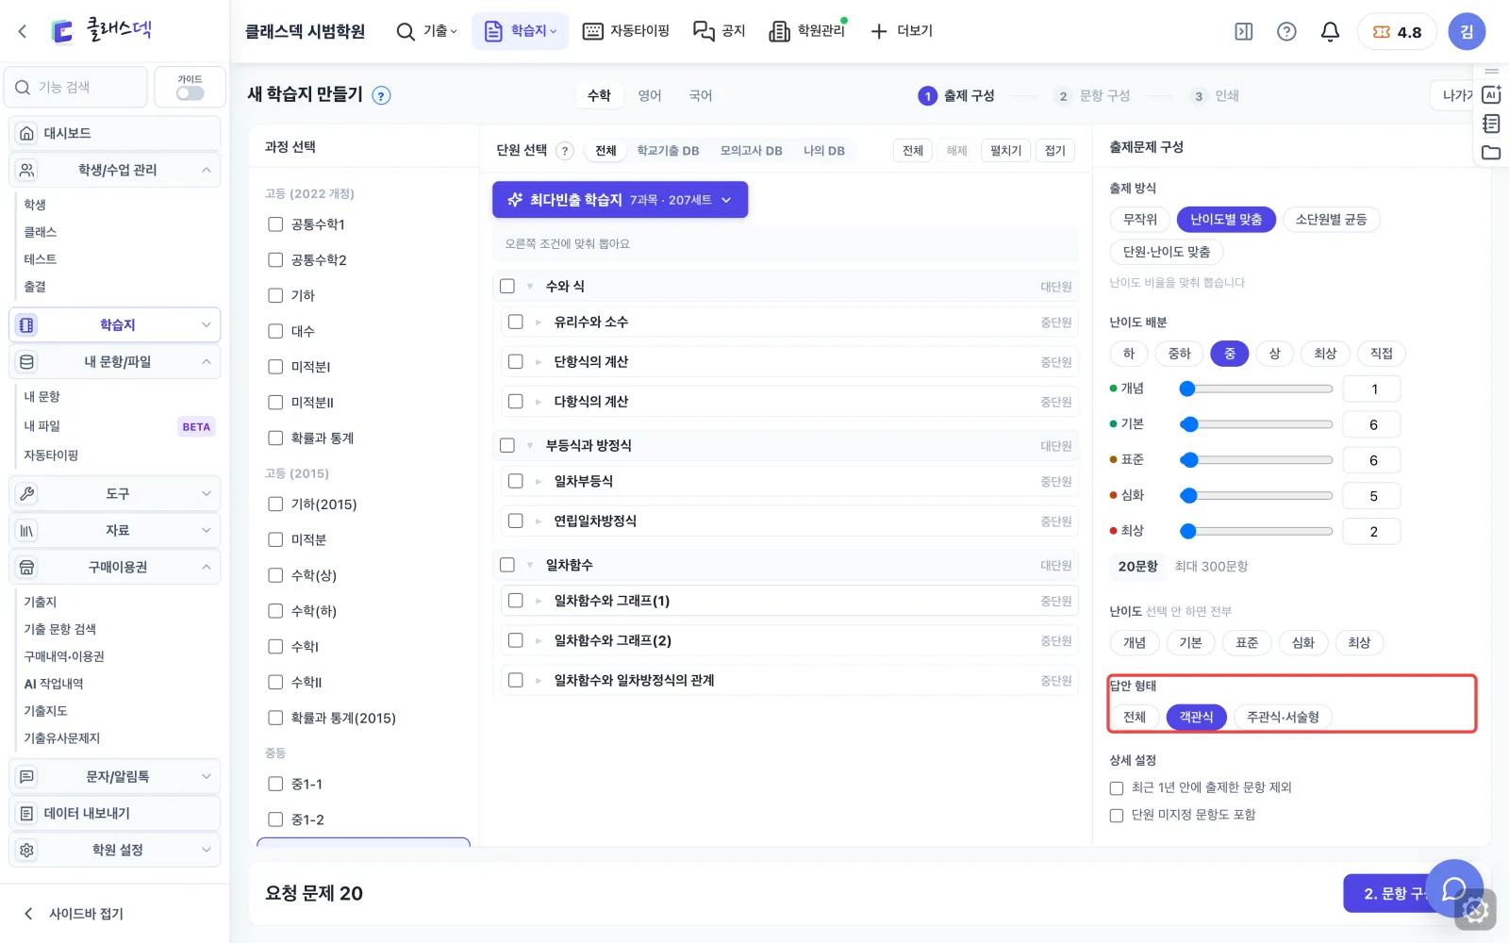
Task: Toggle the 가이드 switch
Action: coord(190,93)
